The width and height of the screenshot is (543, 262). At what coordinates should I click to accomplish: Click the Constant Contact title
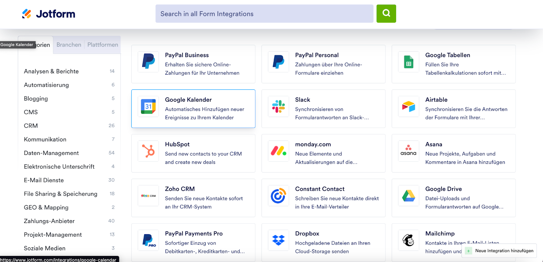pos(320,189)
